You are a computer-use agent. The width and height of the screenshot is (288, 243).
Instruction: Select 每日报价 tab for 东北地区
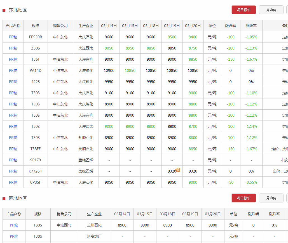pyautogui.click(x=243, y=10)
